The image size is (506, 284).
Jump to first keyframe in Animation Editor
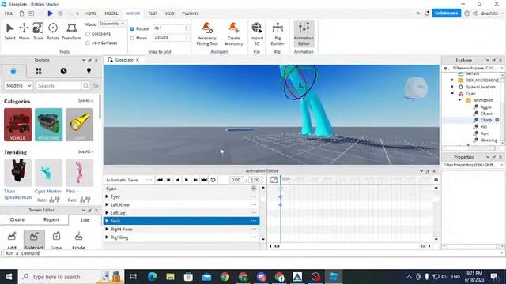click(160, 180)
